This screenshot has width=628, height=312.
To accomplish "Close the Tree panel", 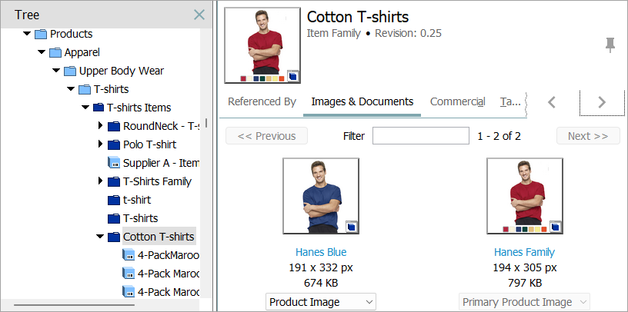I will pyautogui.click(x=199, y=15).
